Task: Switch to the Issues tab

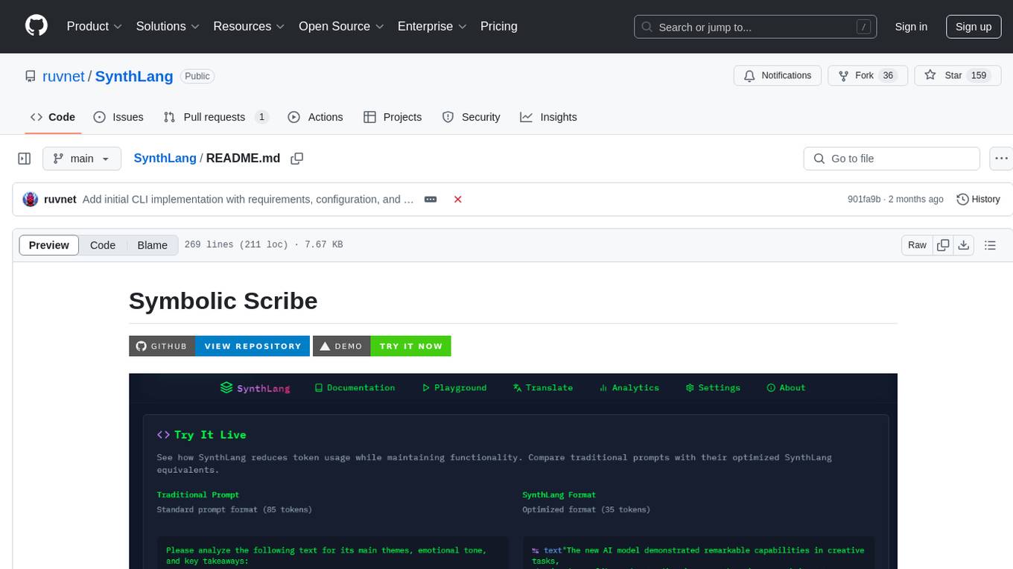Action: point(118,117)
